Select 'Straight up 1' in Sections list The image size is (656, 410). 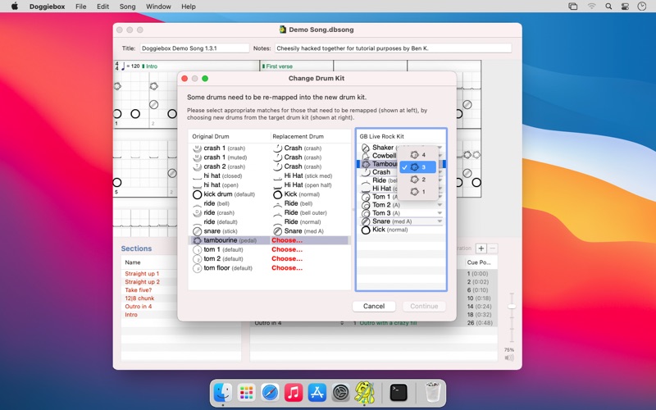pos(142,274)
